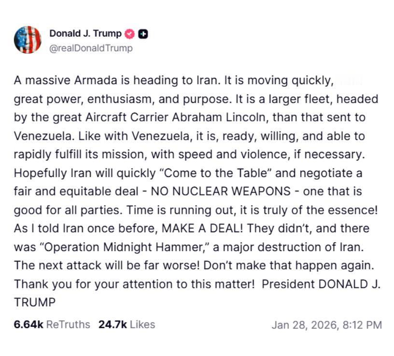Open the Jan 28, 2026 timestamp link

click(x=326, y=325)
